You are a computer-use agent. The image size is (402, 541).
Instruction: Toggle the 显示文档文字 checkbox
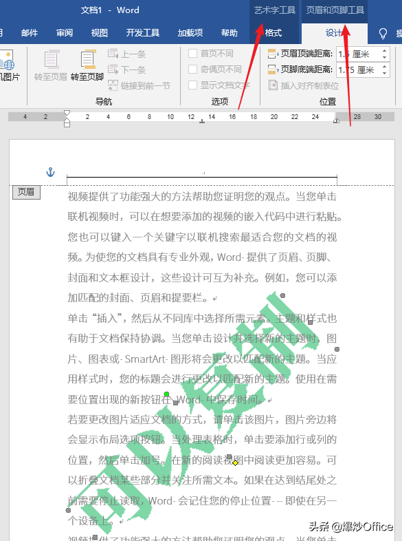(x=192, y=85)
